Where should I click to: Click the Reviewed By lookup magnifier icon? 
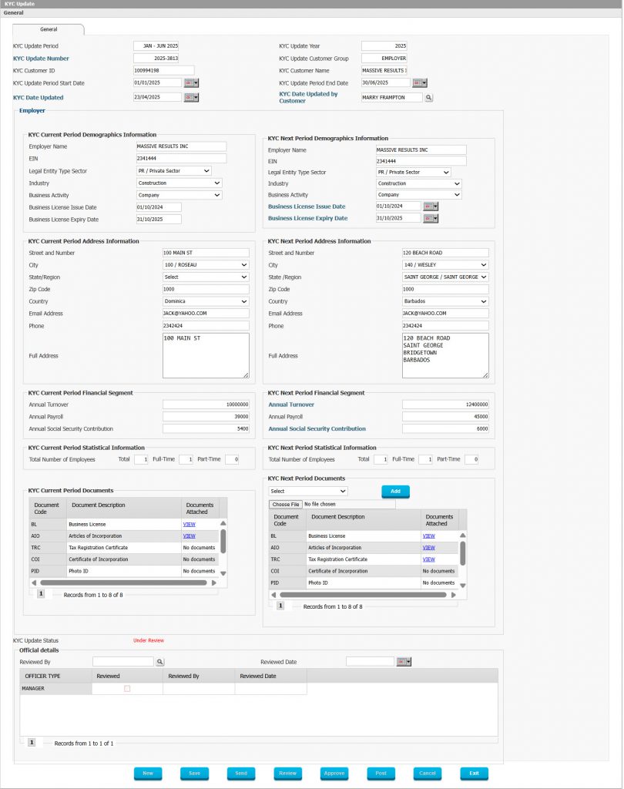click(160, 662)
